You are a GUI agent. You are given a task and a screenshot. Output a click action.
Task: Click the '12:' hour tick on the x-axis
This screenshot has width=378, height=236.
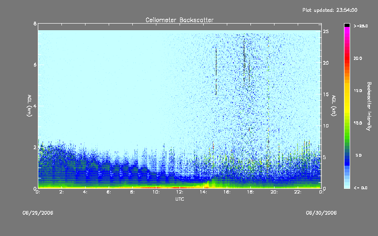point(180,192)
